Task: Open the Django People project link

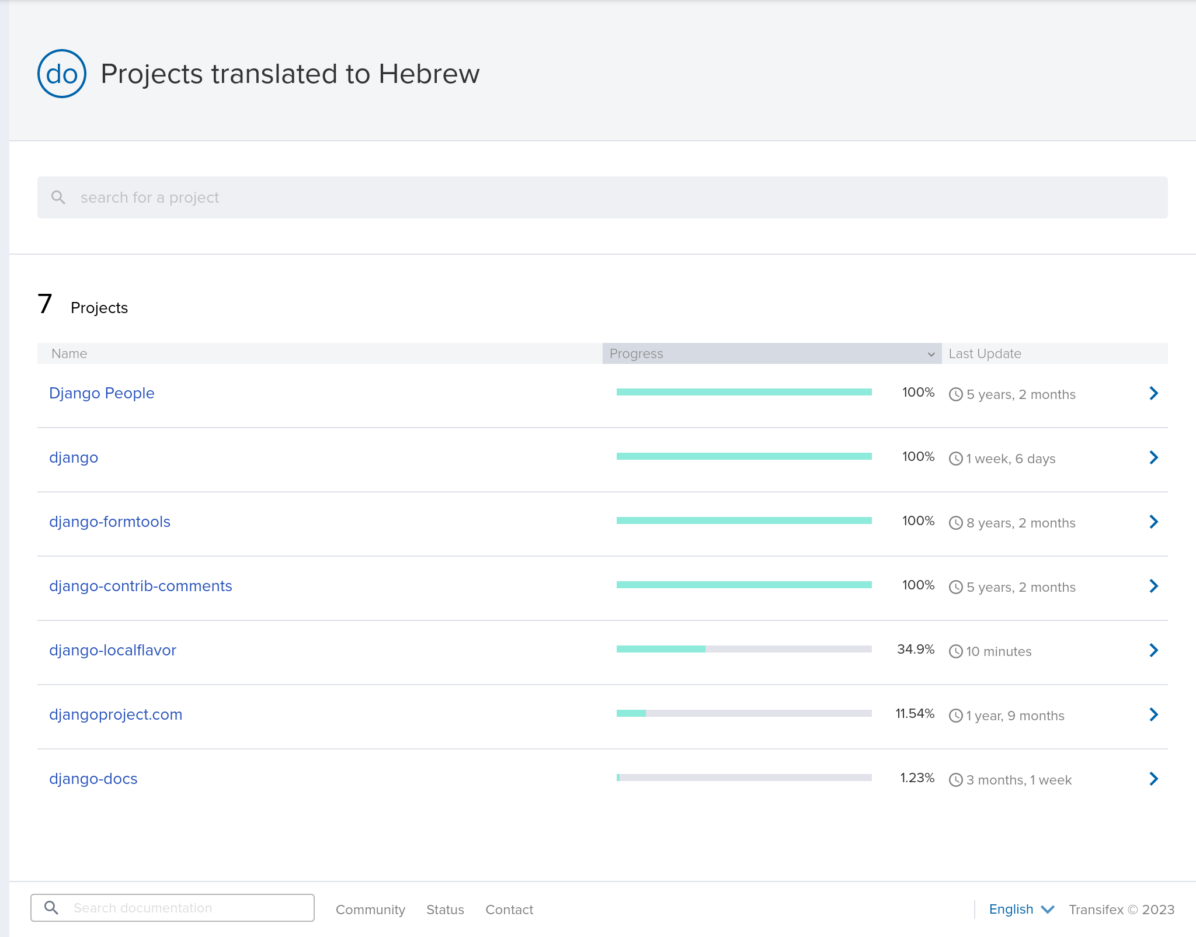Action: [102, 393]
